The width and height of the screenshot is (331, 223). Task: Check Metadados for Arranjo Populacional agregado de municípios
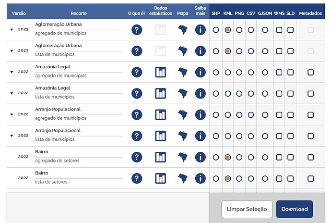310,115
